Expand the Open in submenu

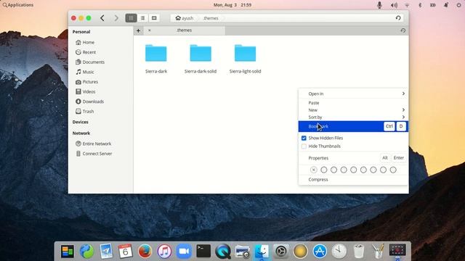pyautogui.click(x=353, y=94)
